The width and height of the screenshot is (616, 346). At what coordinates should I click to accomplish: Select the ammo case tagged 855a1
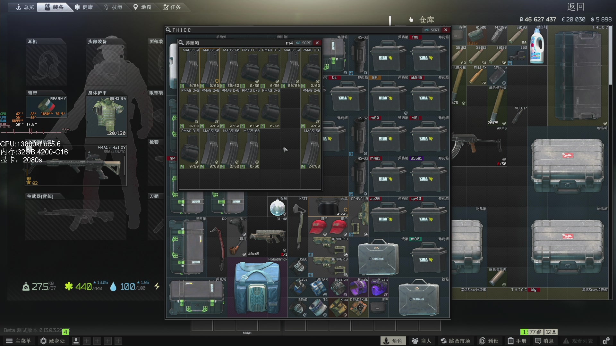[429, 176]
